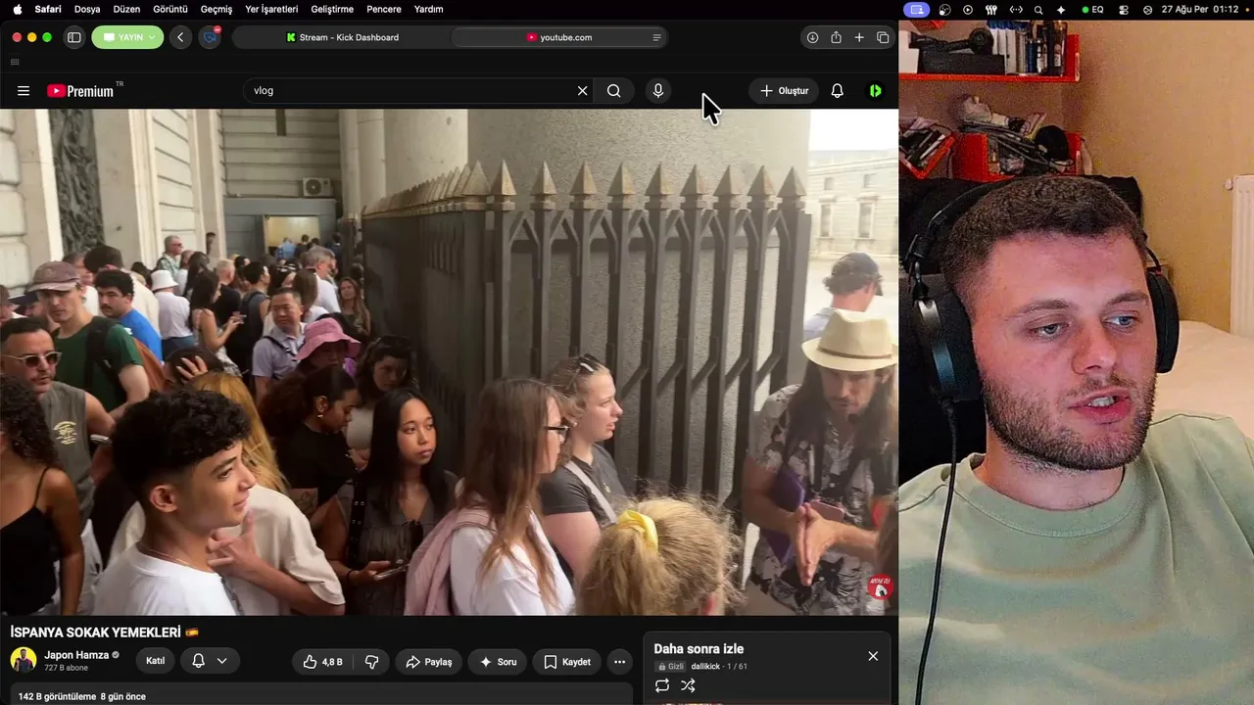Image resolution: width=1254 pixels, height=705 pixels.
Task: Share the video with Paylaş
Action: [x=428, y=662]
